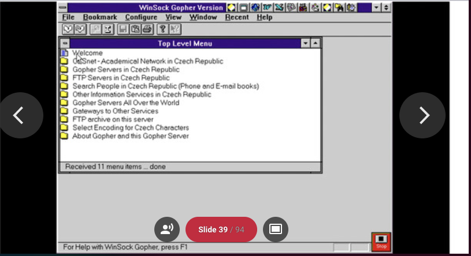Screen dimensions: 471x256
Task: Open the WinSock Gopher main window control box
Action: [x=62, y=7]
